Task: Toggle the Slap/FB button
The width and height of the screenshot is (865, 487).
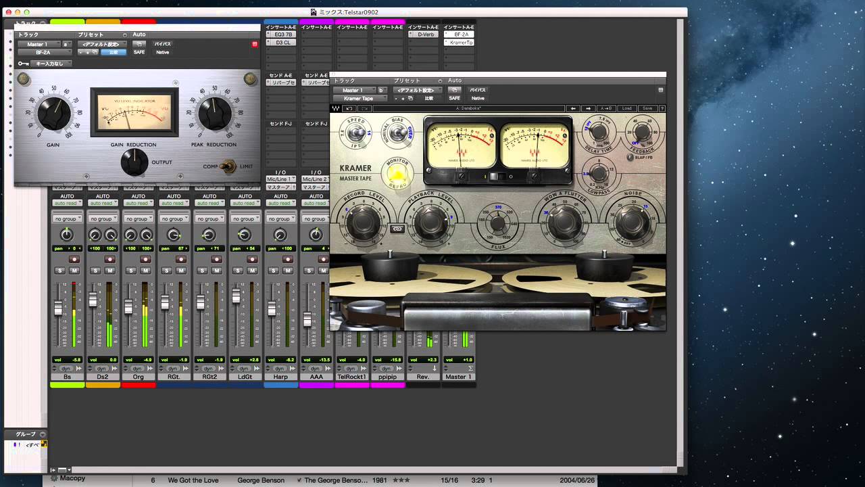Action: [x=630, y=157]
